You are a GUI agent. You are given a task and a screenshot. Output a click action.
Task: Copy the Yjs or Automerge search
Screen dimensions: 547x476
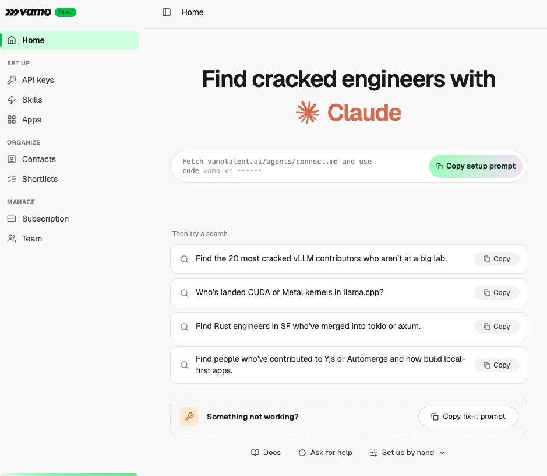pyautogui.click(x=497, y=365)
